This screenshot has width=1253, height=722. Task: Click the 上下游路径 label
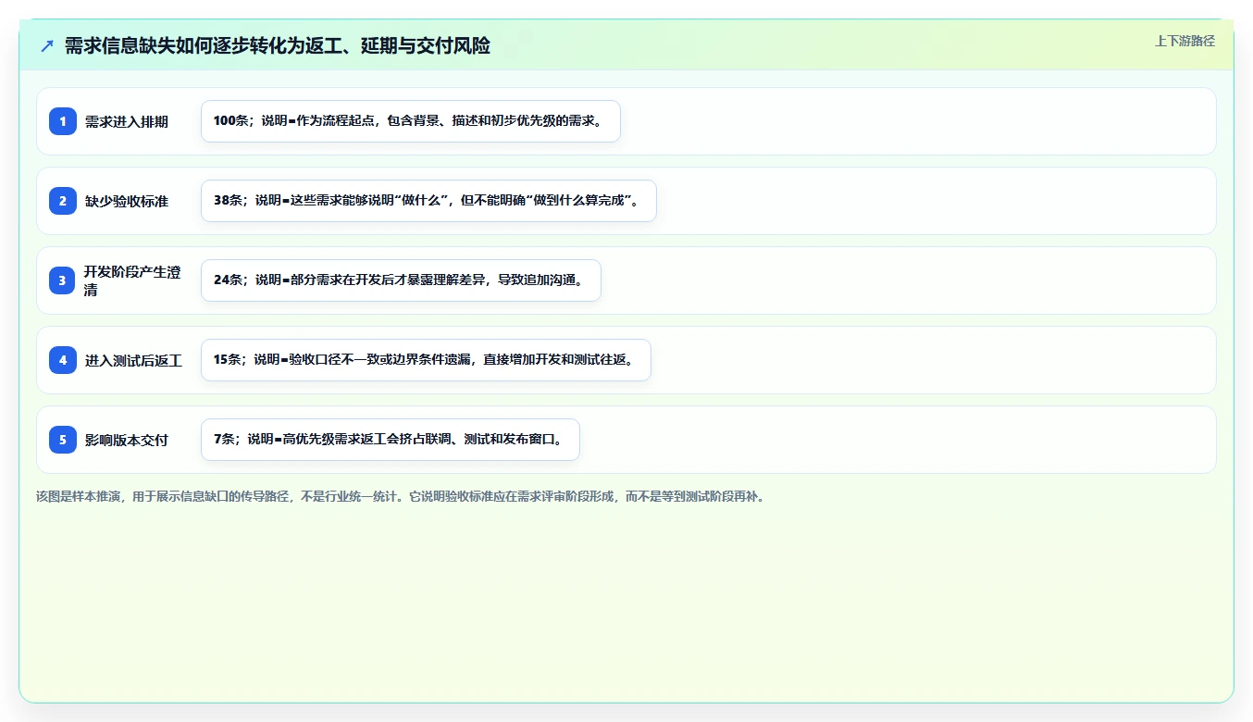(x=1185, y=41)
